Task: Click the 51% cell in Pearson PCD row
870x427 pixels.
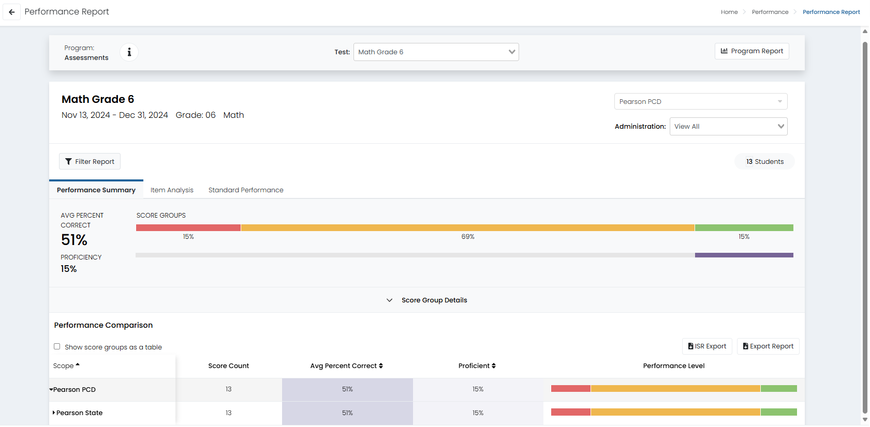Action: 347,389
